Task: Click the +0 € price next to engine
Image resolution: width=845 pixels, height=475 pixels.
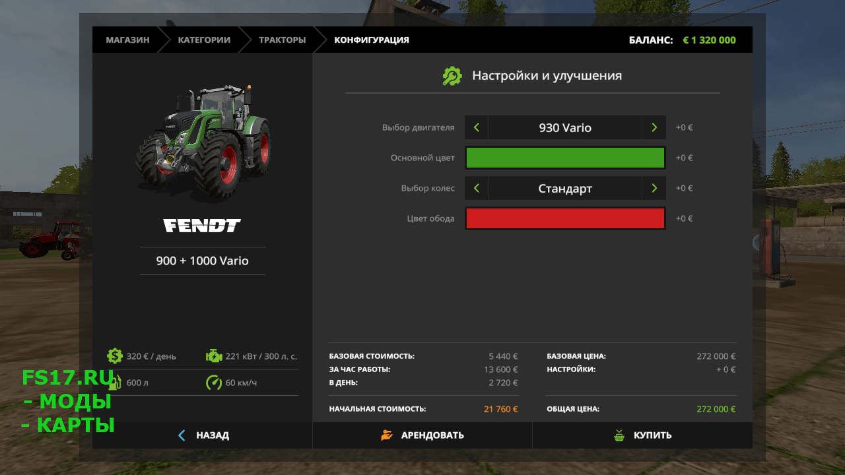Action: click(684, 127)
